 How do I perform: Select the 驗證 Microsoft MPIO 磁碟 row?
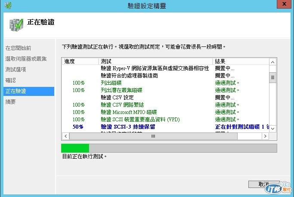click(166, 112)
